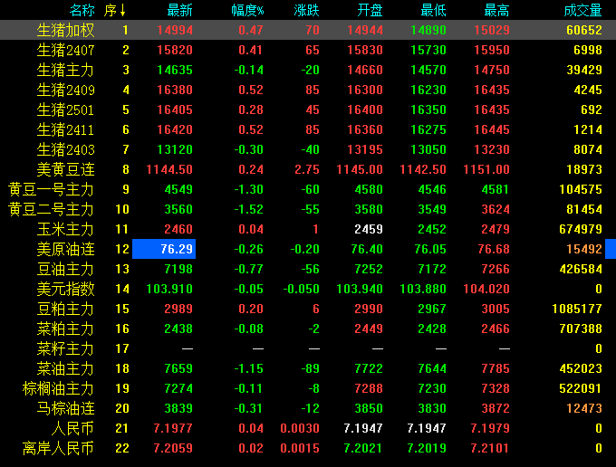Viewport: 616px width, 467px height.
Task: Select the 美原油连 row name
Action: tap(65, 250)
